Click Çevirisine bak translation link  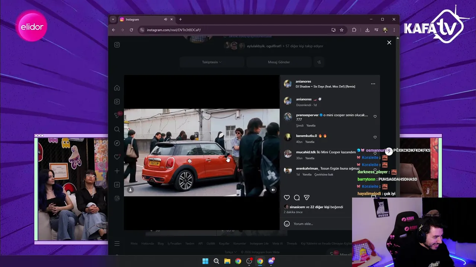(324, 175)
